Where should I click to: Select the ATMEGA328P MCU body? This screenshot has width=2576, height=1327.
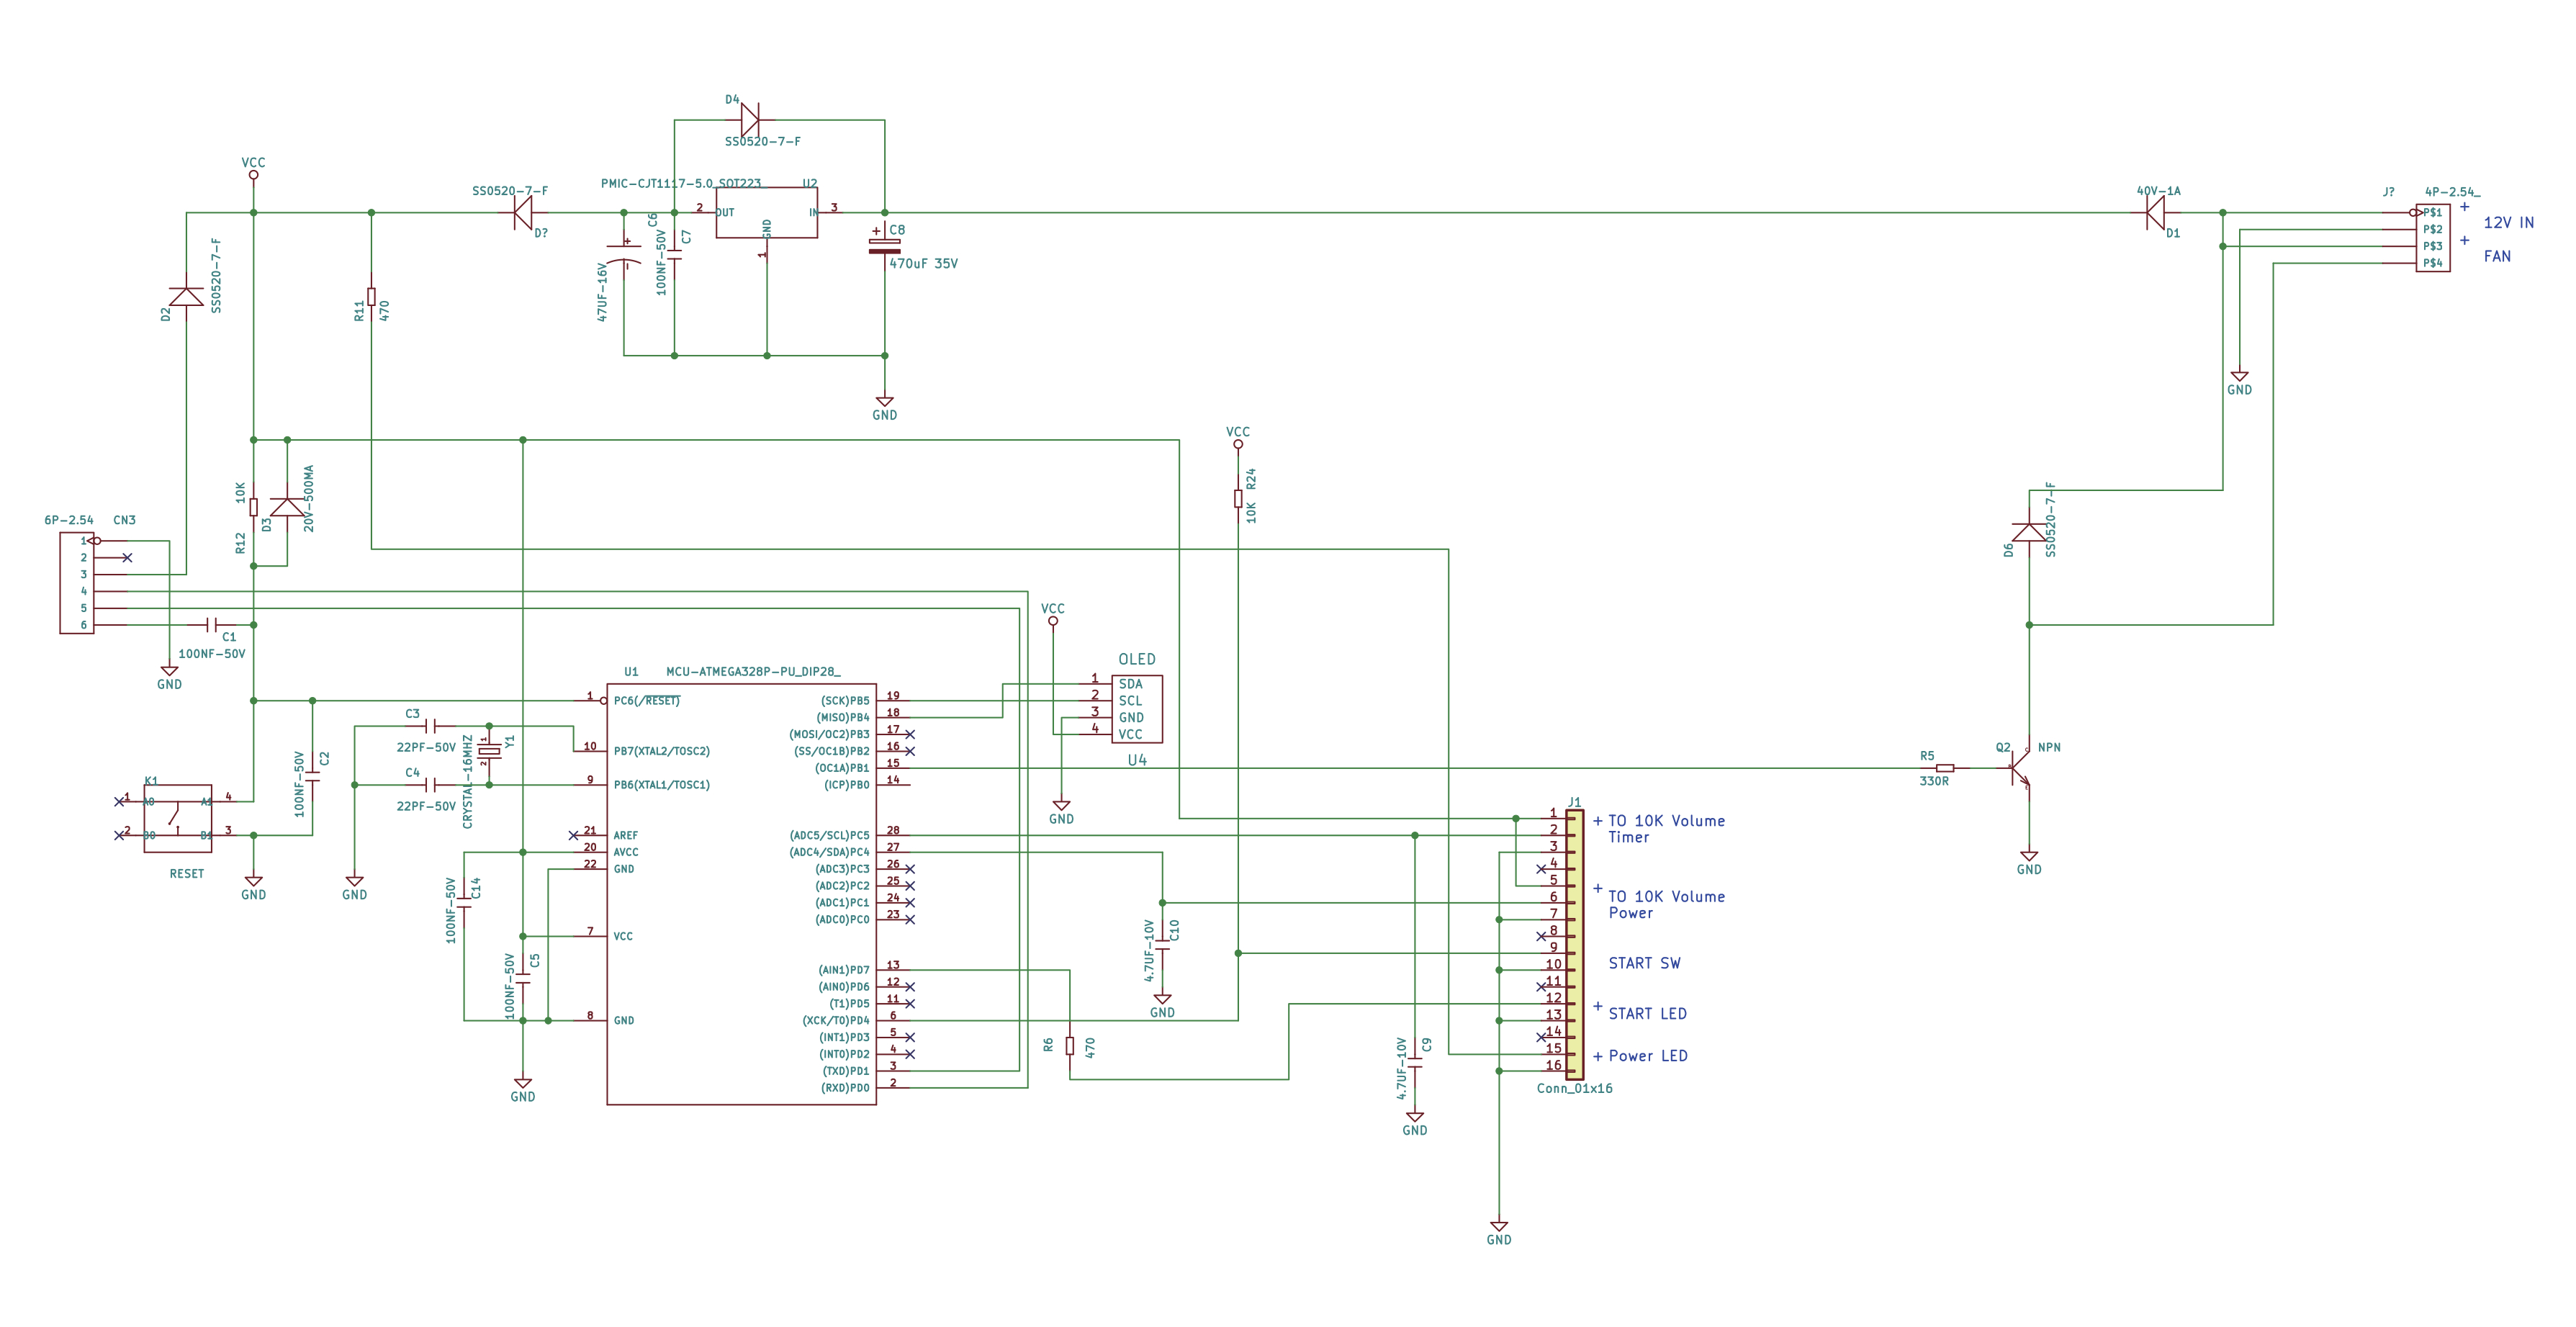pos(741,890)
